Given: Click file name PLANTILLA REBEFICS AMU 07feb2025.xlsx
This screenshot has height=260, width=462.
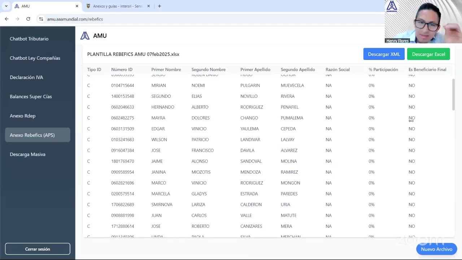Looking at the screenshot, I should click(x=133, y=54).
